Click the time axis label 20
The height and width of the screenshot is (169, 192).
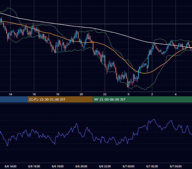(x=81, y=94)
